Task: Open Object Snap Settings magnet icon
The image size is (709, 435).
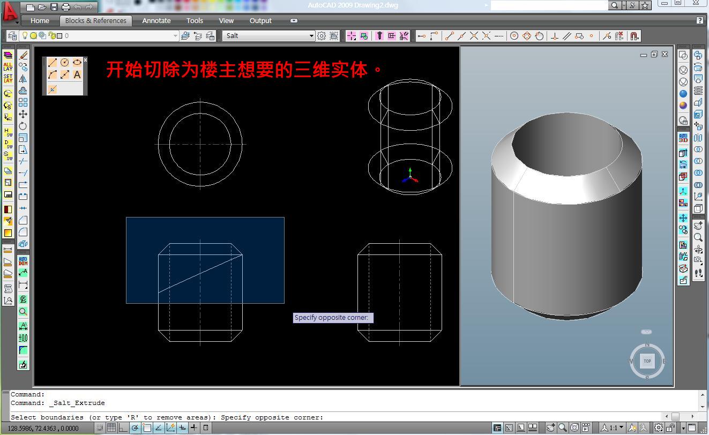Action: point(635,36)
